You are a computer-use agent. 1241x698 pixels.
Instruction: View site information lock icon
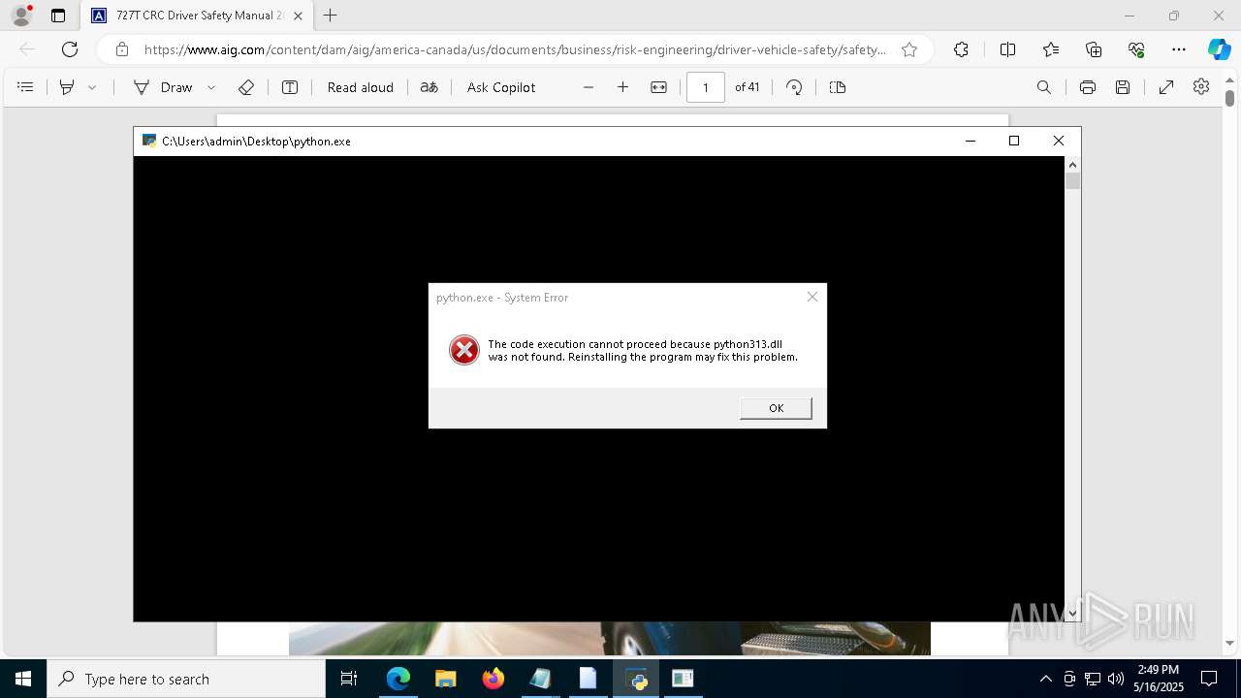click(x=122, y=49)
